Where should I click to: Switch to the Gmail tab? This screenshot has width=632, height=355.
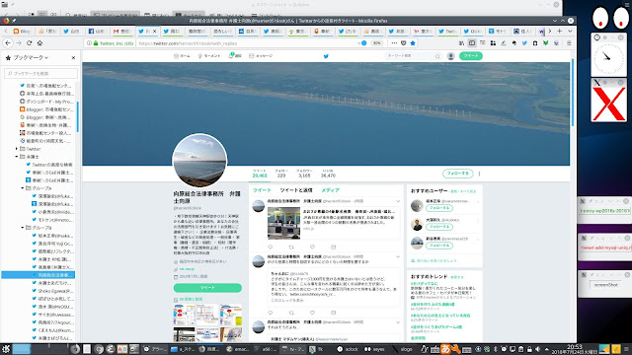point(122,31)
